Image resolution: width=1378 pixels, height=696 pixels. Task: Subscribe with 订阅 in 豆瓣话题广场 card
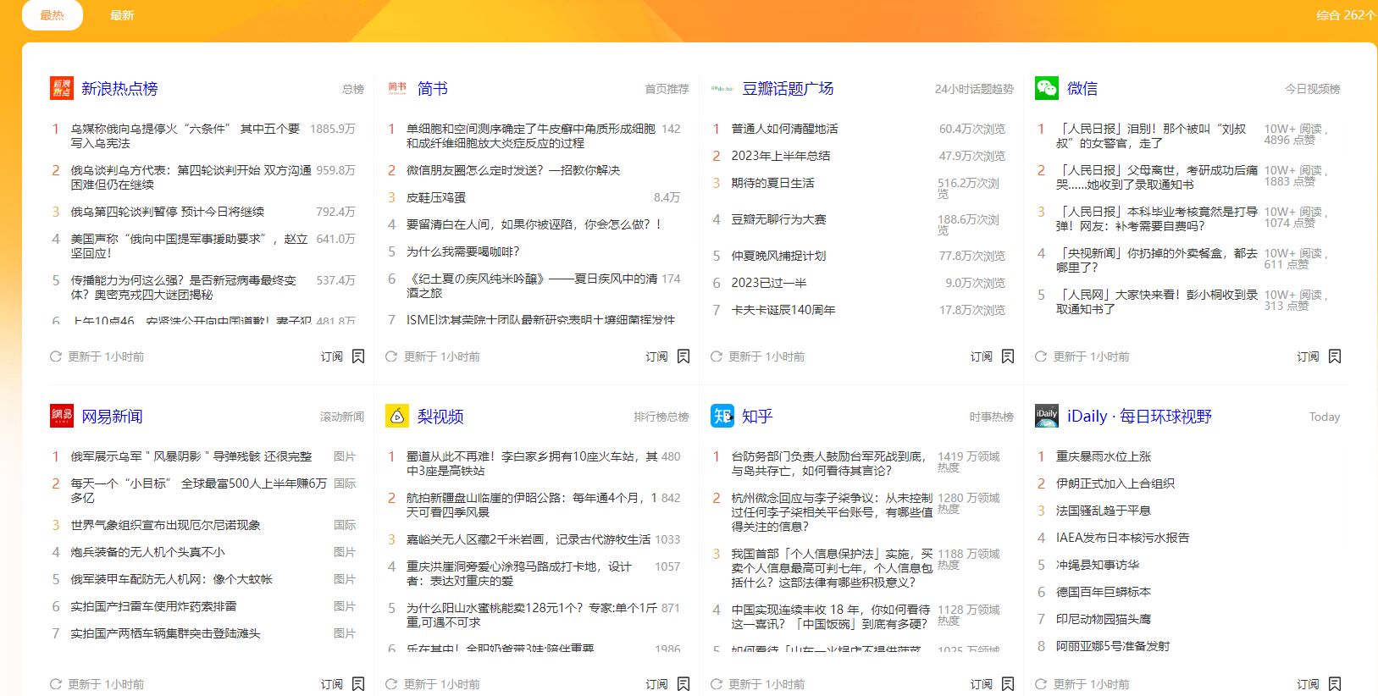[x=982, y=356]
